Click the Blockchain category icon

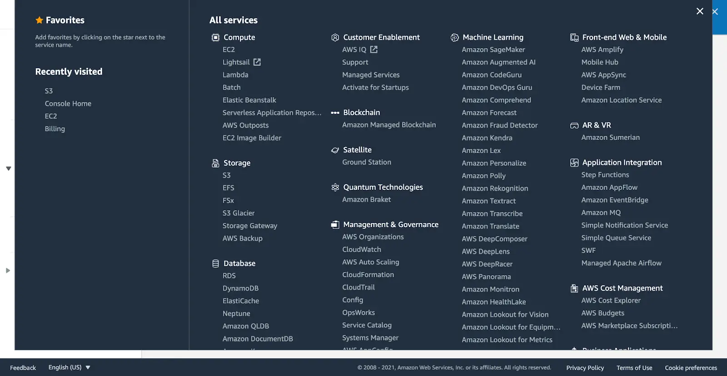(335, 113)
